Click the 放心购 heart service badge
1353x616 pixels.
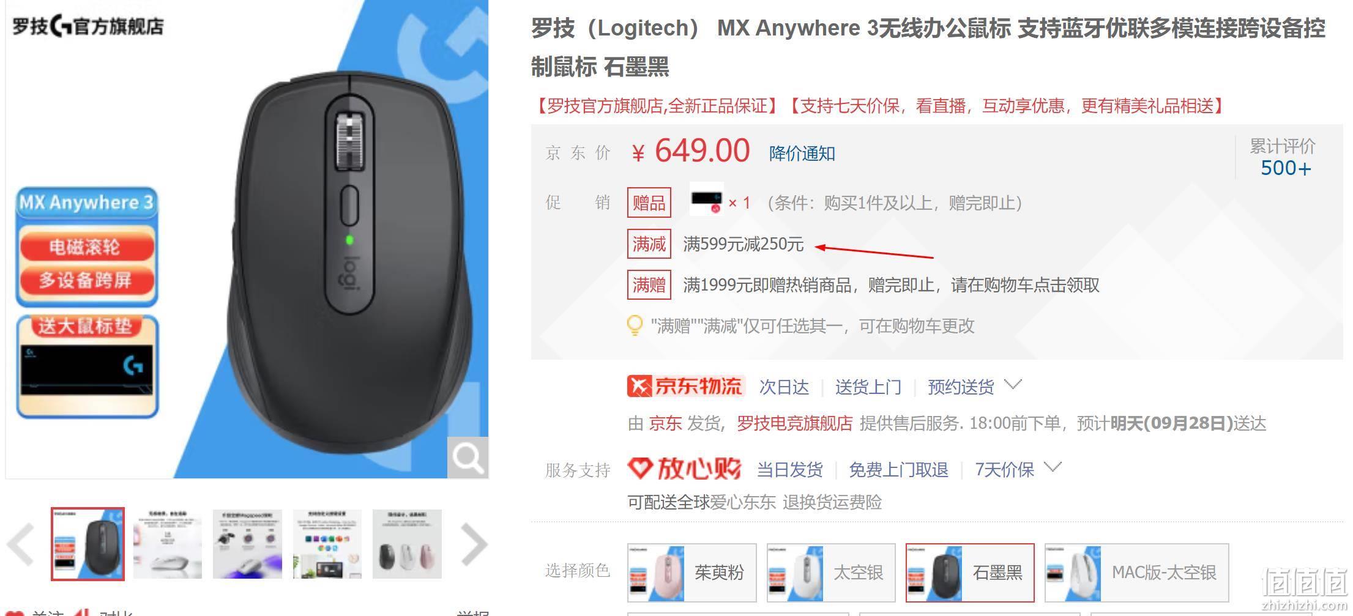pos(684,469)
